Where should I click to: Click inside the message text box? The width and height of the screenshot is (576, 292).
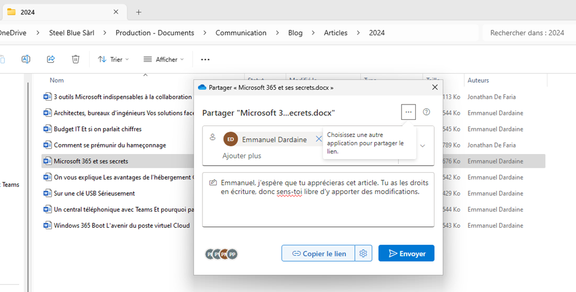[x=318, y=200]
